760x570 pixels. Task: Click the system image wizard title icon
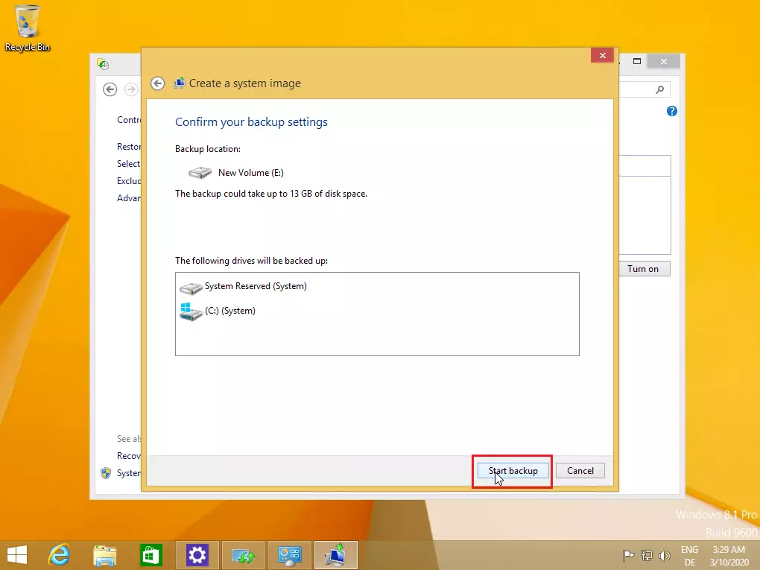pos(180,83)
